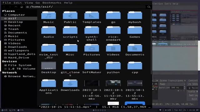Select Desktop in Places sidebar

(x=19, y=22)
